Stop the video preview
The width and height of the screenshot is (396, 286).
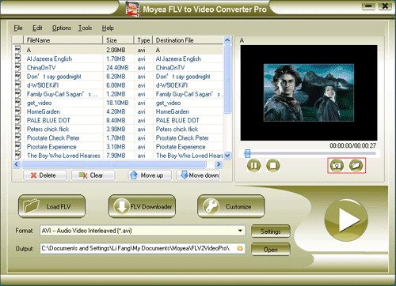tap(273, 166)
